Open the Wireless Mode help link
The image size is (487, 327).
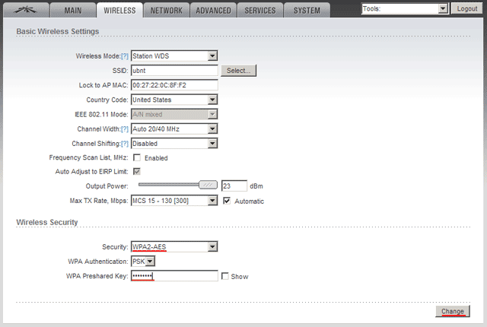pyautogui.click(x=125, y=56)
